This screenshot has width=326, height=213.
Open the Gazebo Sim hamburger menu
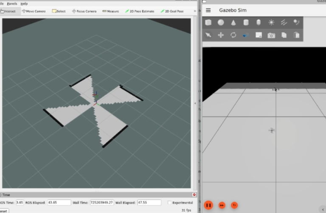(208, 10)
